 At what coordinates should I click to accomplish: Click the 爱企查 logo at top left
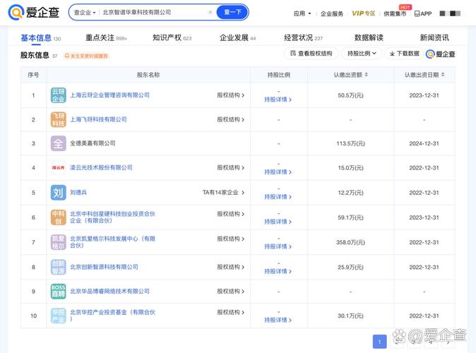(x=33, y=12)
